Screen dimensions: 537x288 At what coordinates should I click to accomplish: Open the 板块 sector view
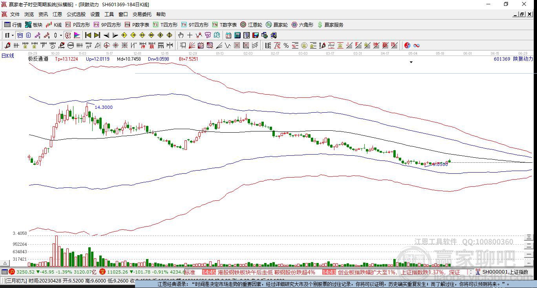pyautogui.click(x=34, y=25)
